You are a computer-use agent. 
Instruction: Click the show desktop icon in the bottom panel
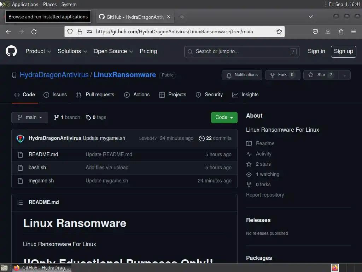click(4, 268)
